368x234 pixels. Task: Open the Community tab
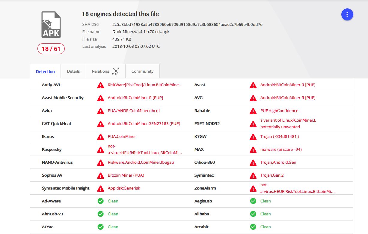[x=142, y=71]
